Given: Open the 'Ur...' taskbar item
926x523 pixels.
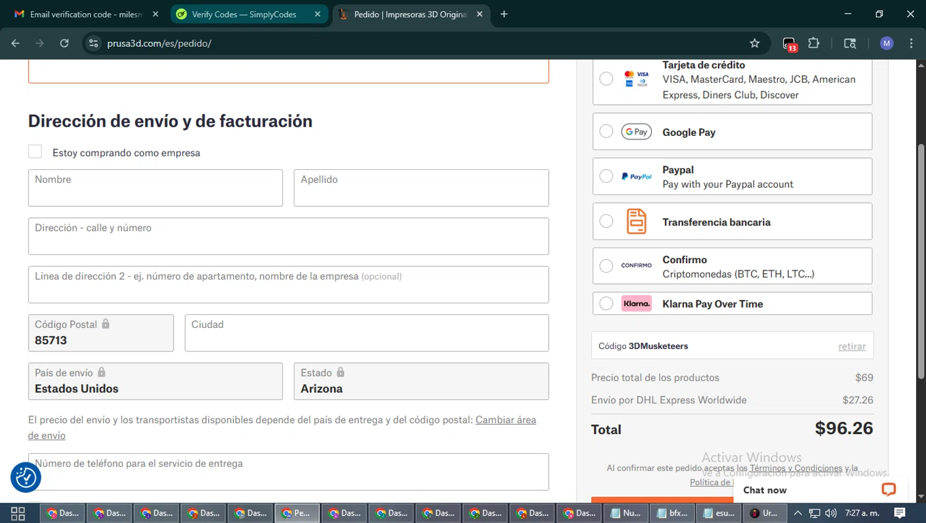Looking at the screenshot, I should (x=765, y=513).
